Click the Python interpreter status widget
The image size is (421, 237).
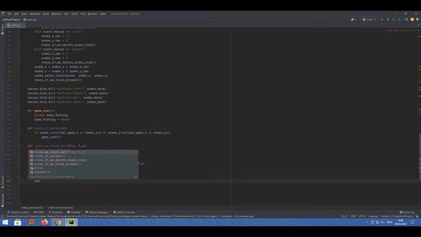pyautogui.click(x=397, y=217)
